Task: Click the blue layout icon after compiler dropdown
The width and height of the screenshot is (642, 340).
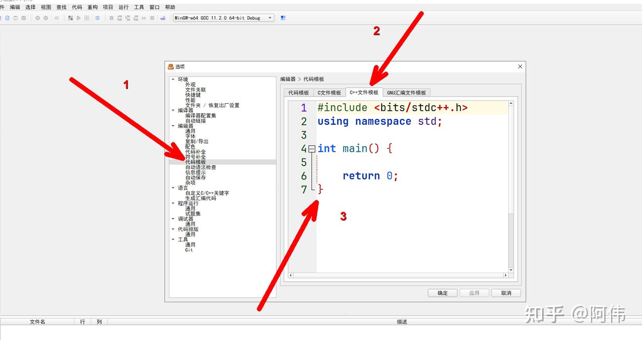Action: point(283,18)
